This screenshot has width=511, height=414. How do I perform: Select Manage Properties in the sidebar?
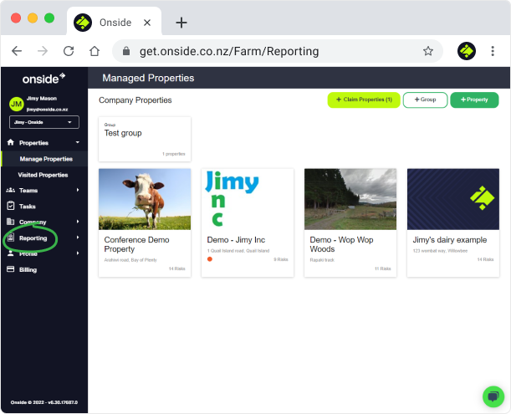tap(46, 159)
